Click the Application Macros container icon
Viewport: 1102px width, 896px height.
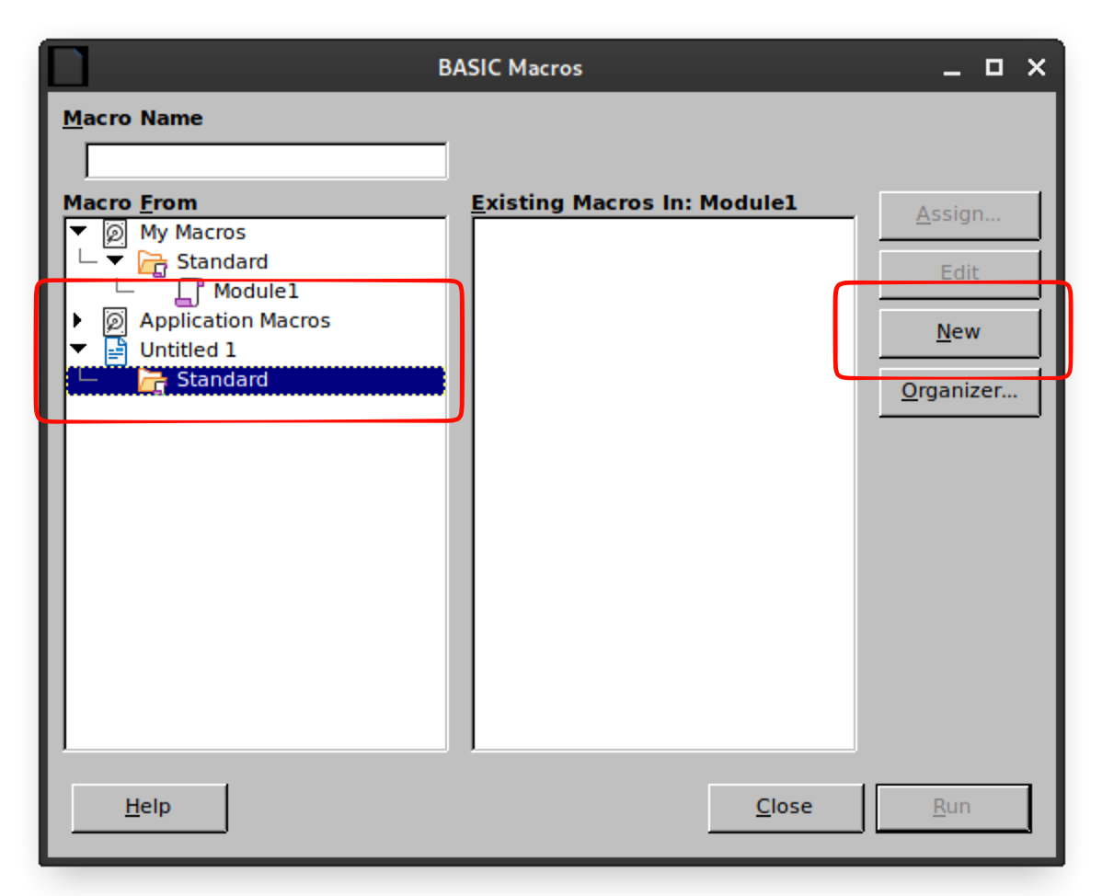115,321
